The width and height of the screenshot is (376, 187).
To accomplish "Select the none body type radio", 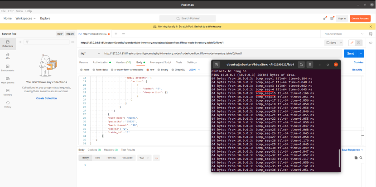I will 81,70.
